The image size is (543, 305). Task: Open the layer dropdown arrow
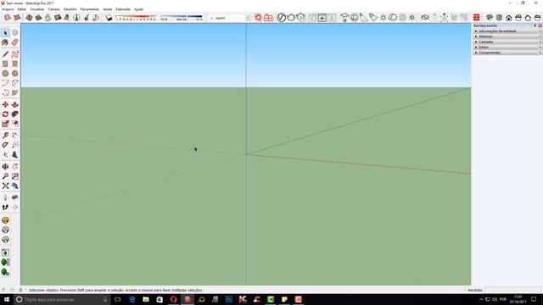click(x=248, y=18)
